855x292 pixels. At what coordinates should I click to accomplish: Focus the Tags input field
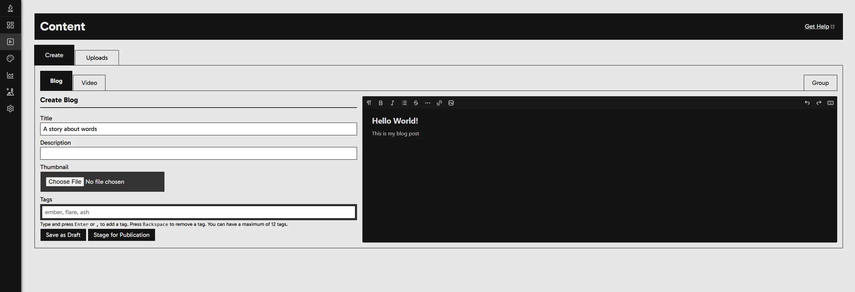point(199,212)
